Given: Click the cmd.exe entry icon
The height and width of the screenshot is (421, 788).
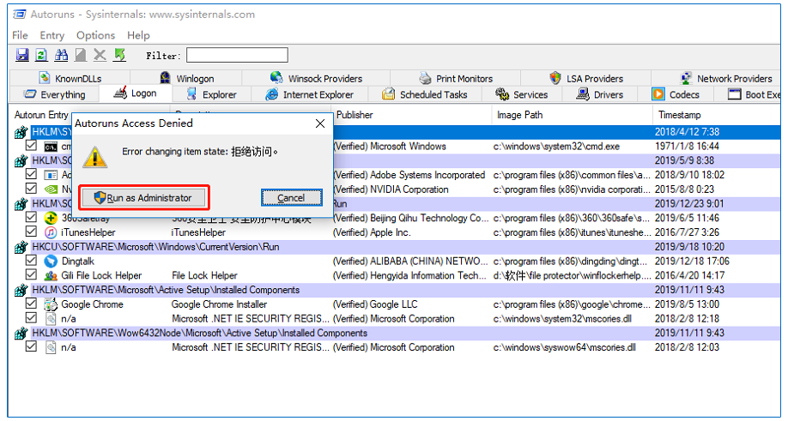Looking at the screenshot, I should point(51,147).
